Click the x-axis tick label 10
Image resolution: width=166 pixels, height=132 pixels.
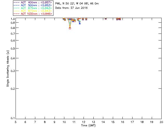pyautogui.click(x=64, y=122)
